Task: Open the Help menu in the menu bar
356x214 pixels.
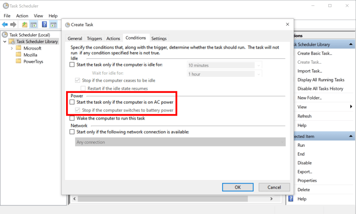Action: (53, 16)
